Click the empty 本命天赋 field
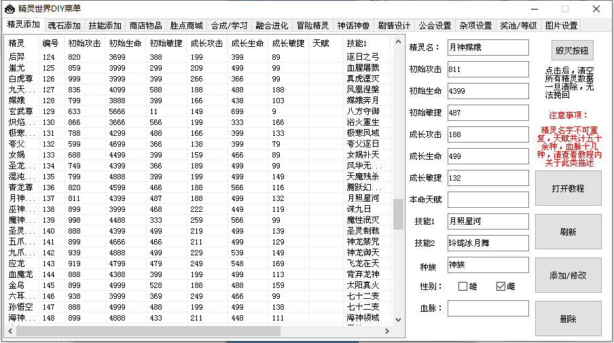This screenshot has height=343, width=614. 488,200
